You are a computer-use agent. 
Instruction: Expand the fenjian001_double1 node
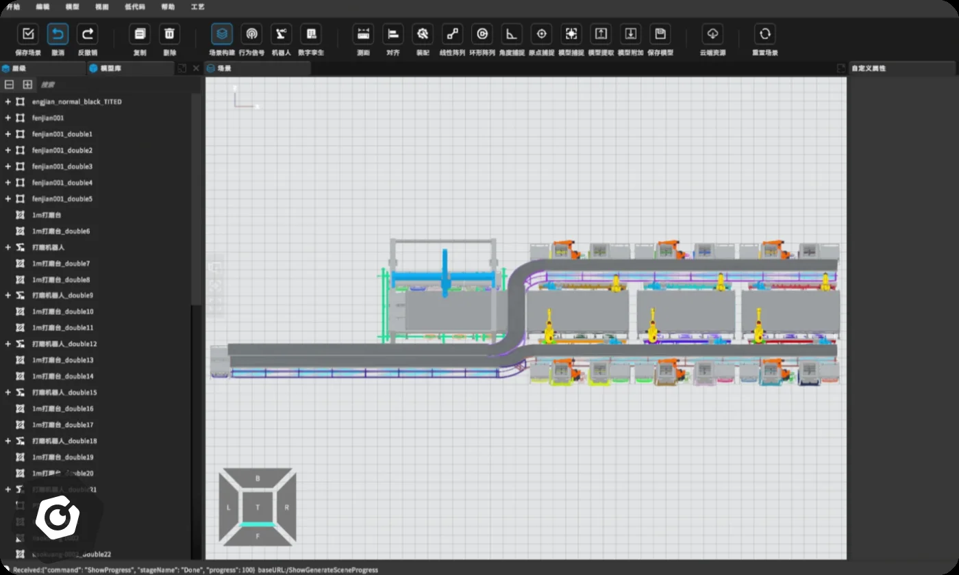tap(8, 134)
